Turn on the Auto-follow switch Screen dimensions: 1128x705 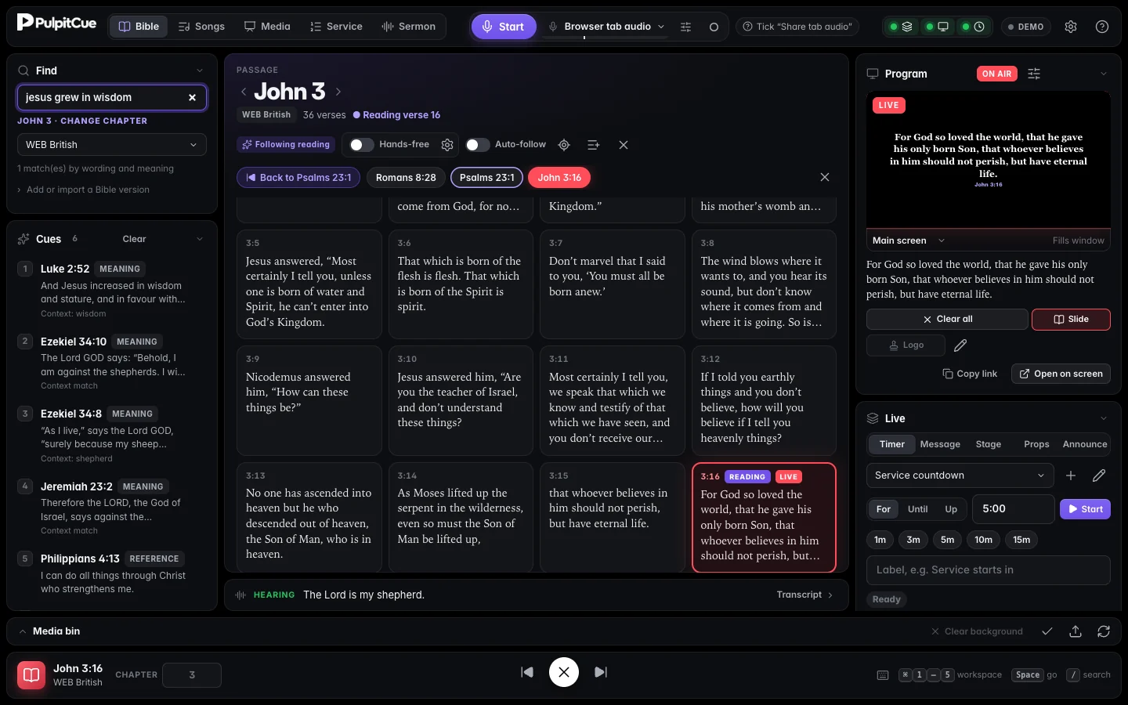pyautogui.click(x=477, y=145)
